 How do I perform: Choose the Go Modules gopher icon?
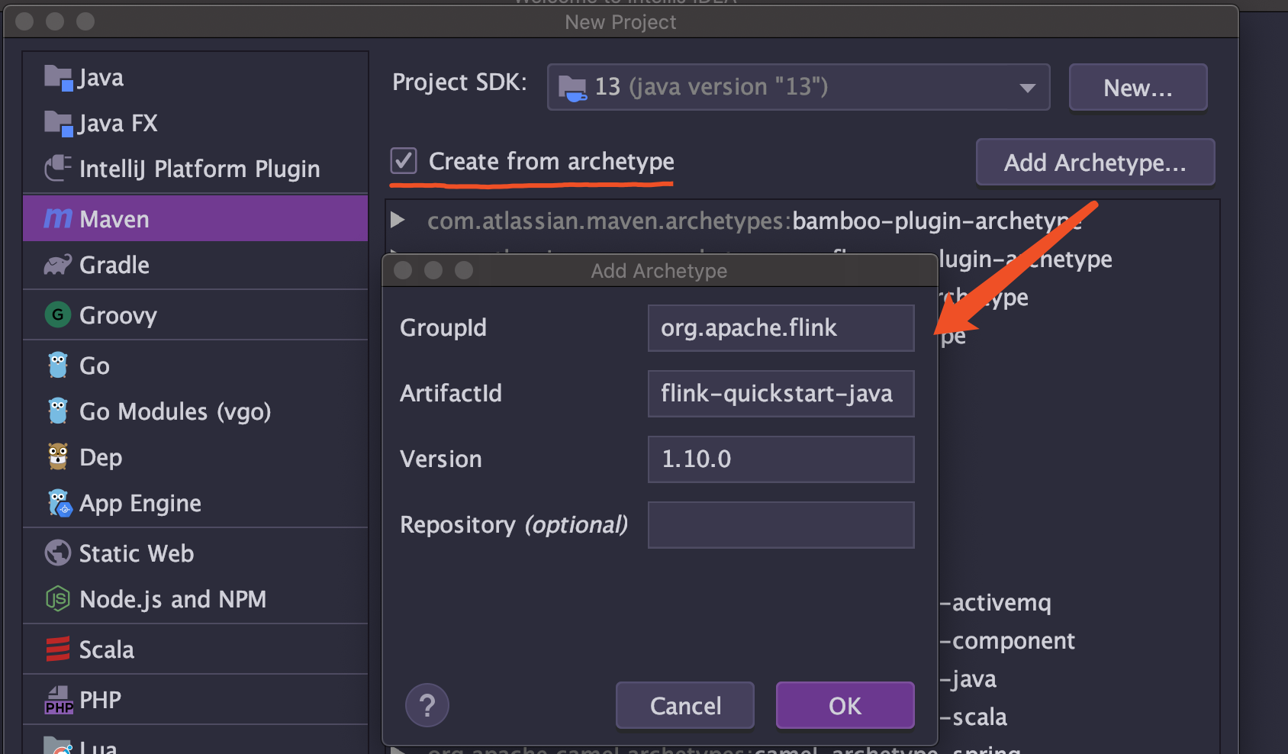pos(58,411)
